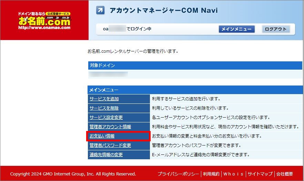The height and width of the screenshot is (181, 304).
Task: Open 会社概要 in the footer
Action: [284, 174]
